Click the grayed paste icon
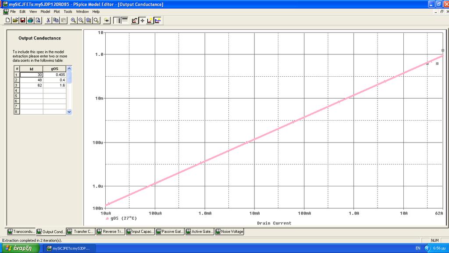449x253 pixels. point(64,20)
